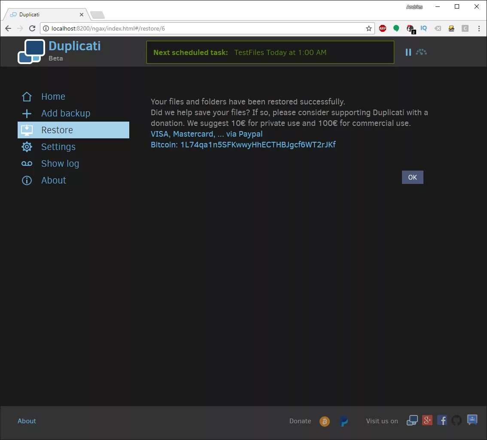Open the throttle speed gauge icon
The image size is (487, 440).
421,52
